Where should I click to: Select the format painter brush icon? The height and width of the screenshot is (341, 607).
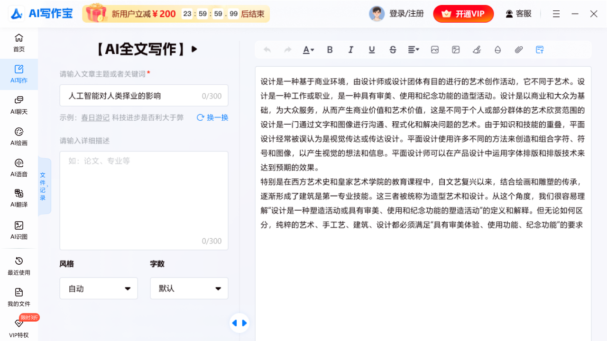pos(477,49)
